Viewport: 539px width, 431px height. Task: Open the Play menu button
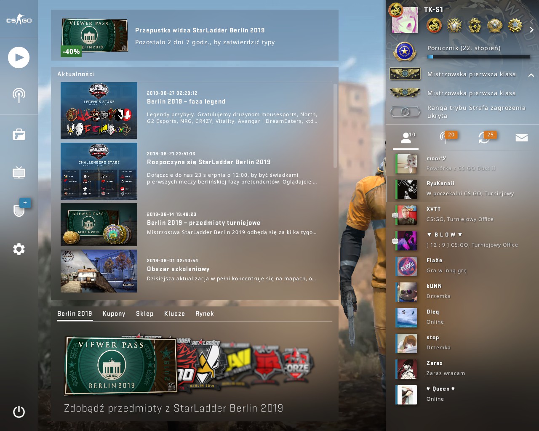click(x=19, y=58)
